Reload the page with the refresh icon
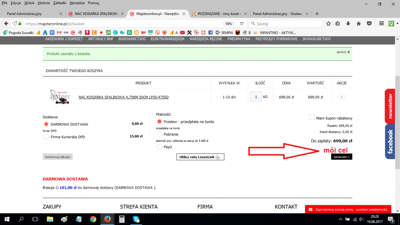This screenshot has width=400, height=225. click(241, 24)
